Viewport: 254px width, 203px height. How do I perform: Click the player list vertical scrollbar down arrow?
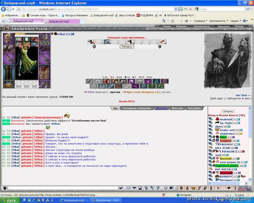point(250,179)
